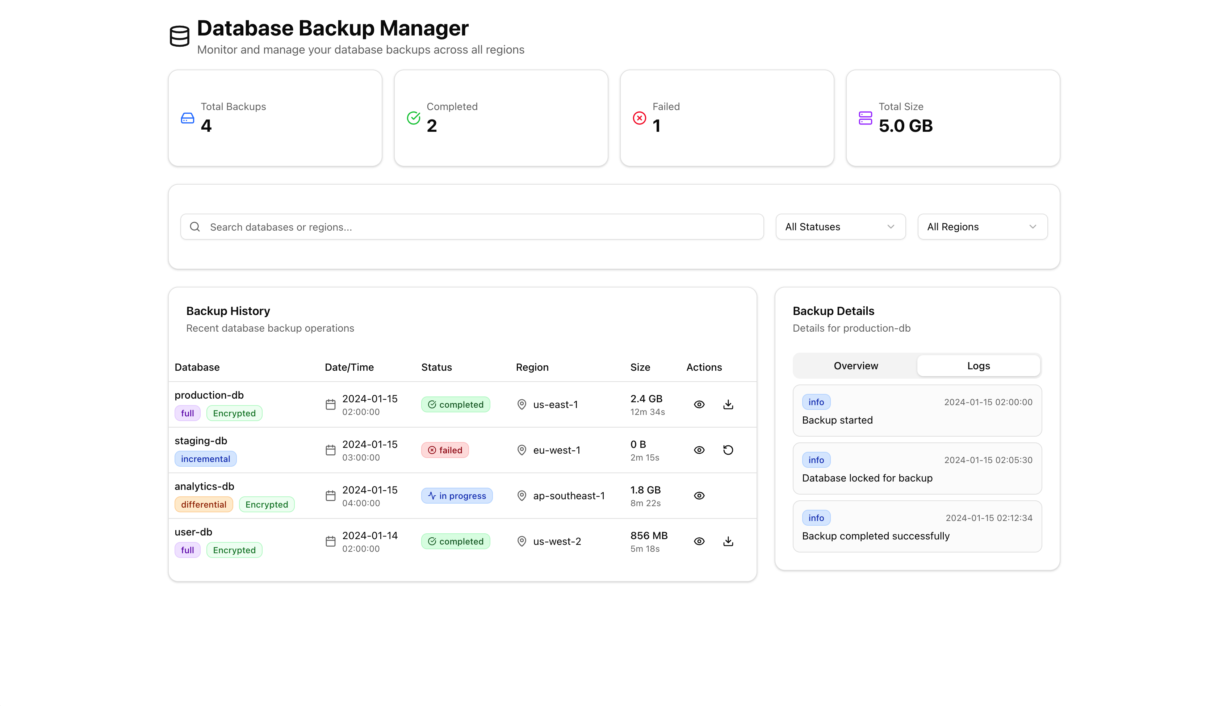Screen dimensions: 1227x706
Task: Retry the failed staging-db backup
Action: tap(728, 450)
